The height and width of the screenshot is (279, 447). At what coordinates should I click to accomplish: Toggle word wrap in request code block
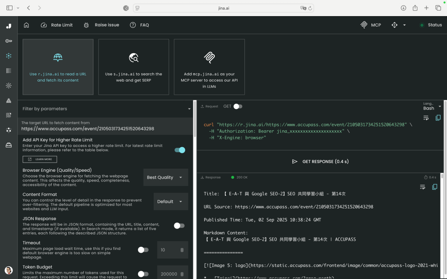(426, 118)
